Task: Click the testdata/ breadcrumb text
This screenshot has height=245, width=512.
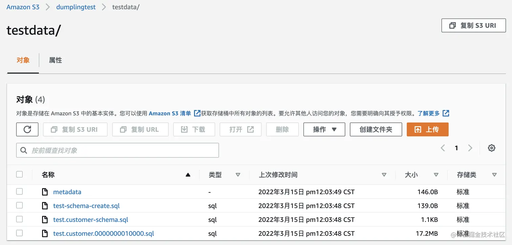Action: point(126,7)
